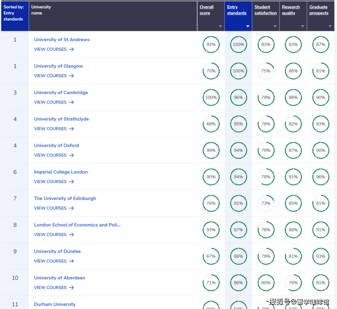337x309 pixels.
Task: Click Strathclyde's 68% overall score circle
Action: (x=211, y=124)
